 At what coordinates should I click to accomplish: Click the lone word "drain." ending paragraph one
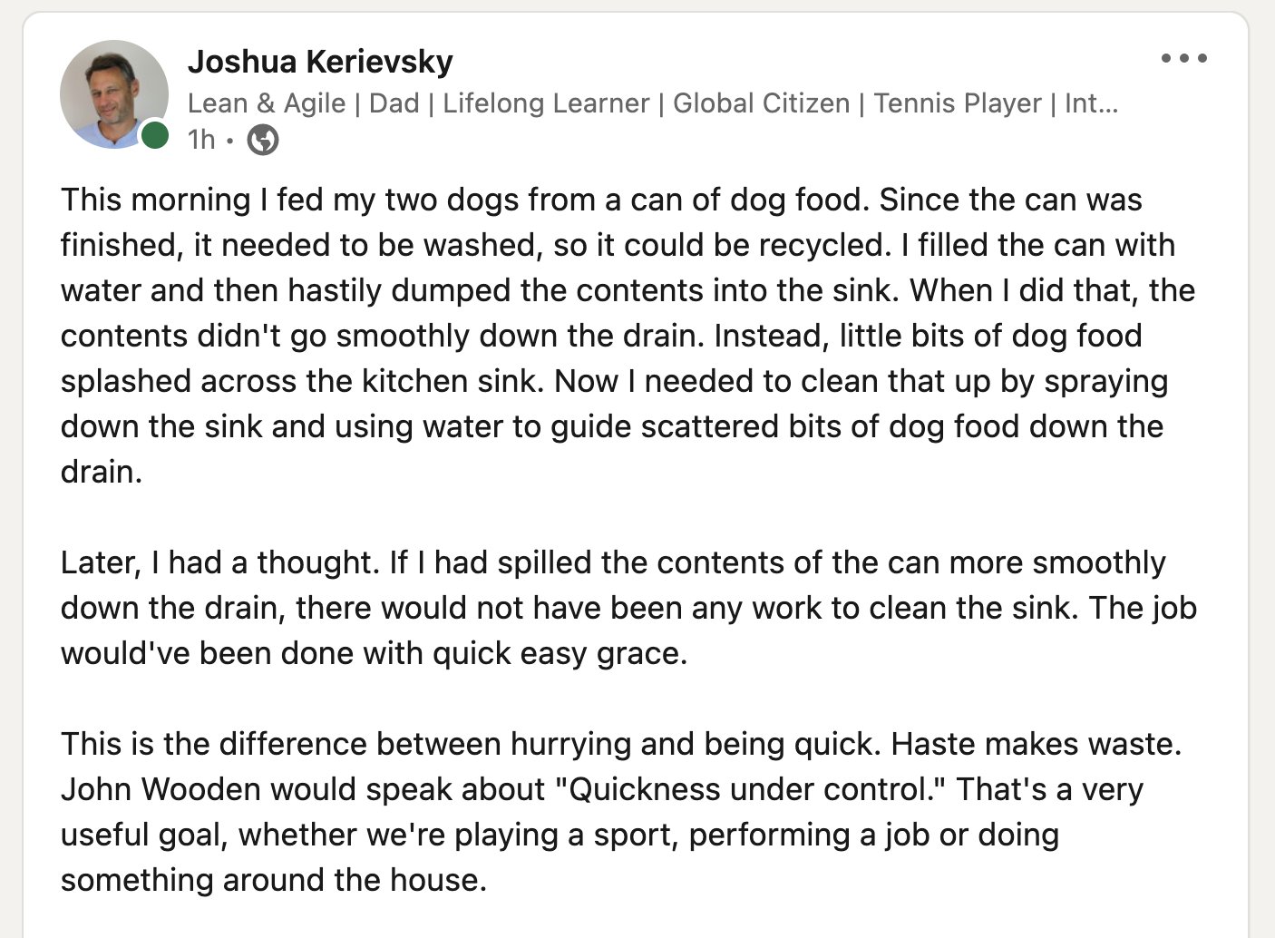coord(102,472)
